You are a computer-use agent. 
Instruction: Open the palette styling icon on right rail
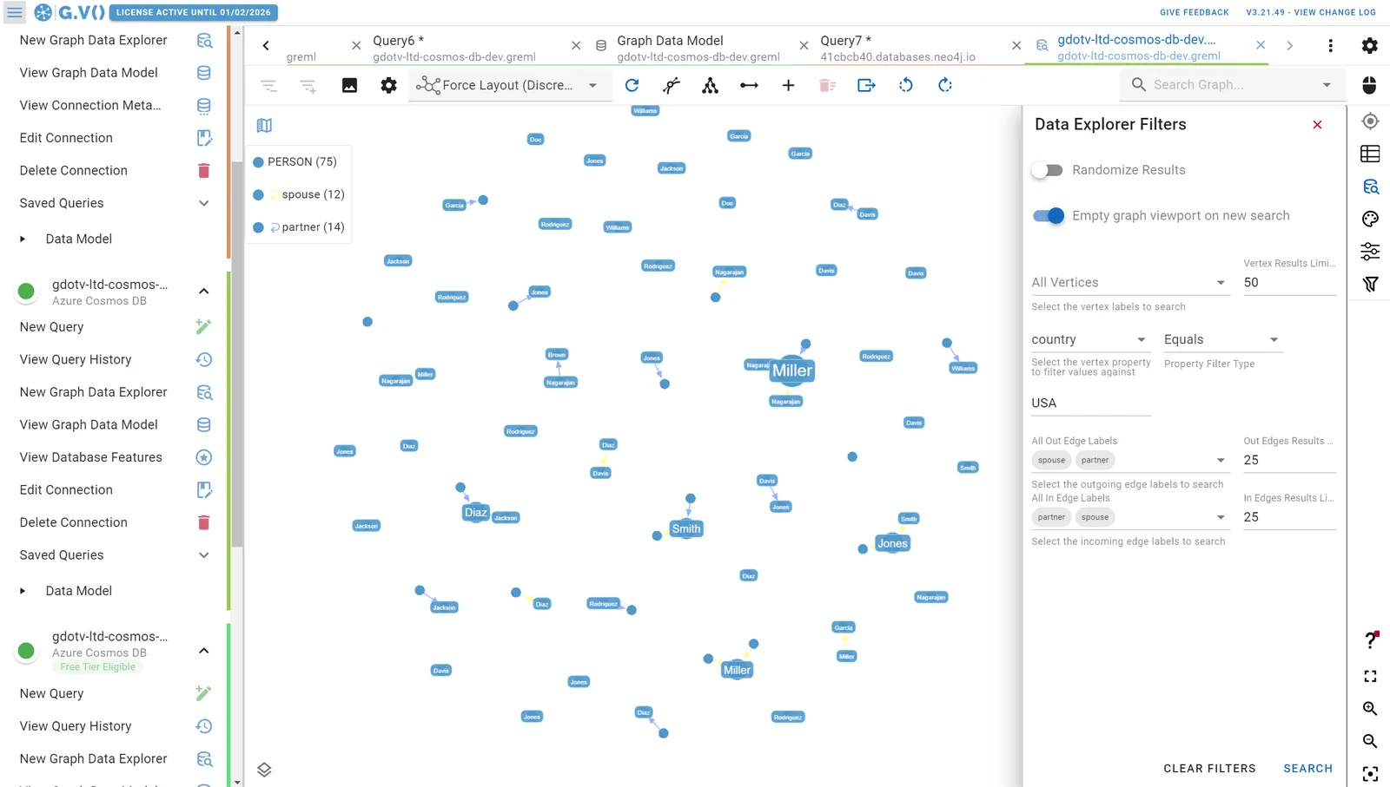[x=1370, y=219]
